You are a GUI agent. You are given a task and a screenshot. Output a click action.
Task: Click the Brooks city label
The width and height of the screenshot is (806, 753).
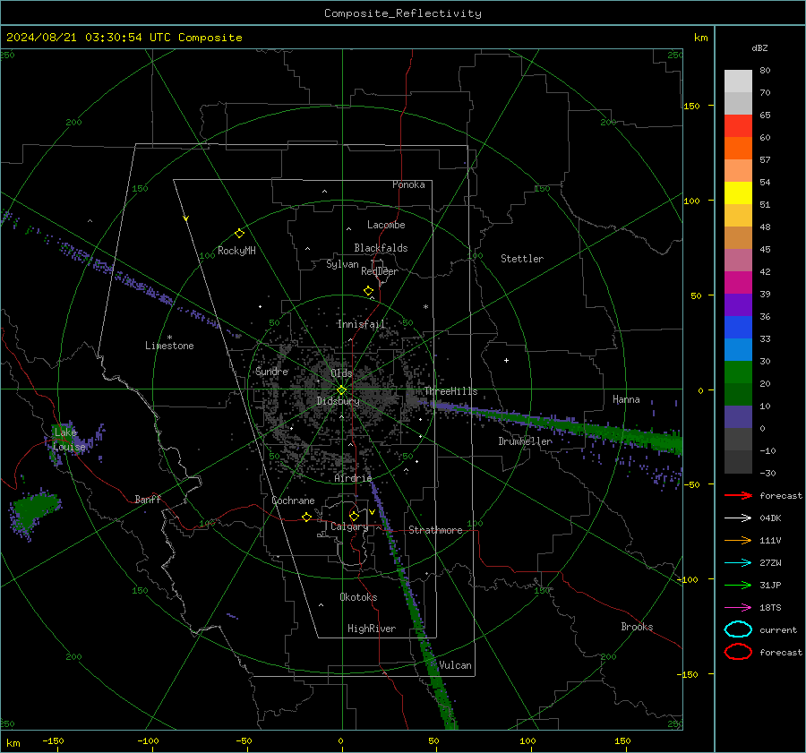637,627
